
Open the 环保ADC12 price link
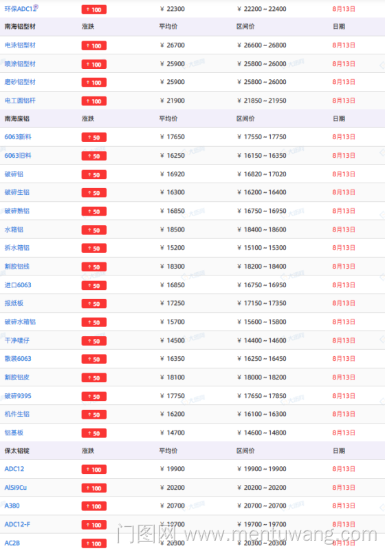(x=19, y=9)
